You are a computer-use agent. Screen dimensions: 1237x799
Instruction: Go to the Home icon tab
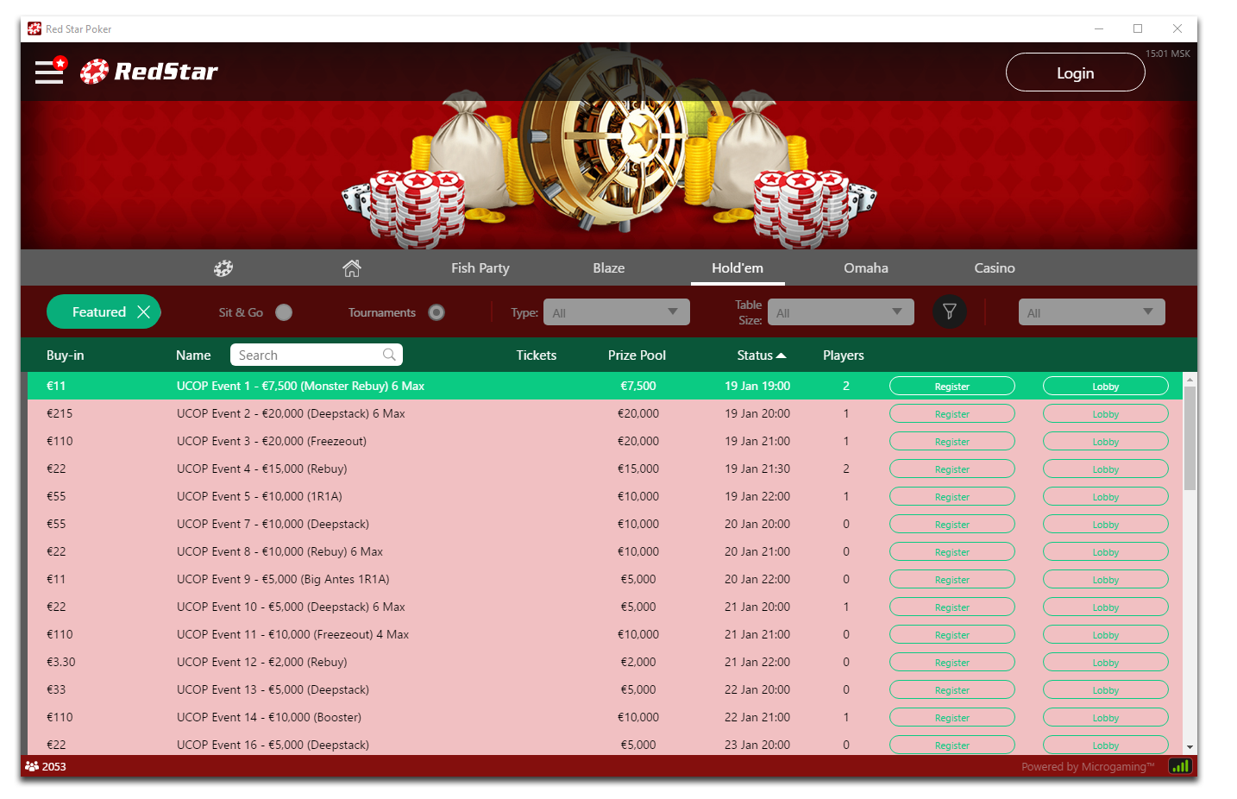tap(351, 268)
